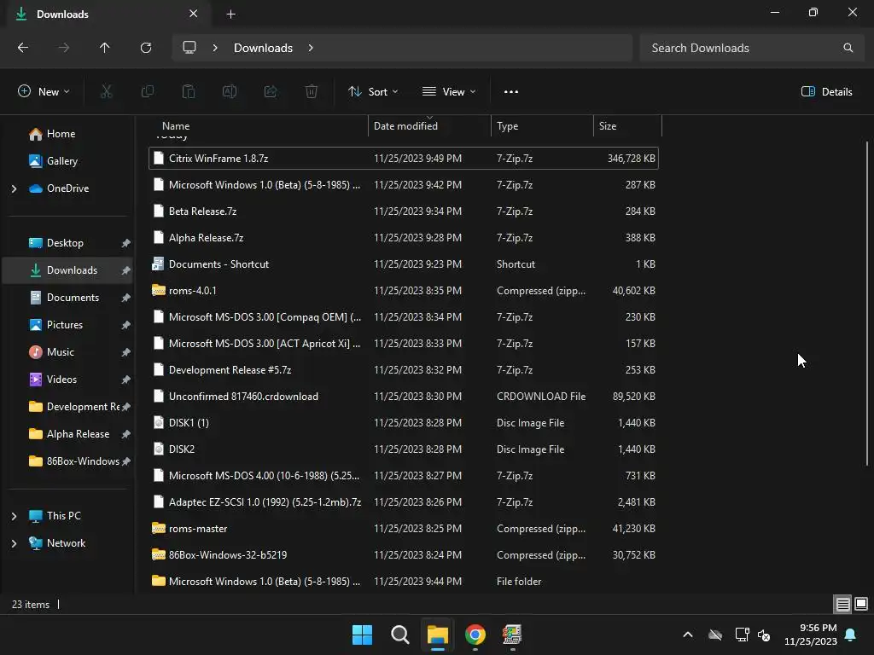Open Pictures from the sidebar
This screenshot has width=874, height=655.
(68, 325)
